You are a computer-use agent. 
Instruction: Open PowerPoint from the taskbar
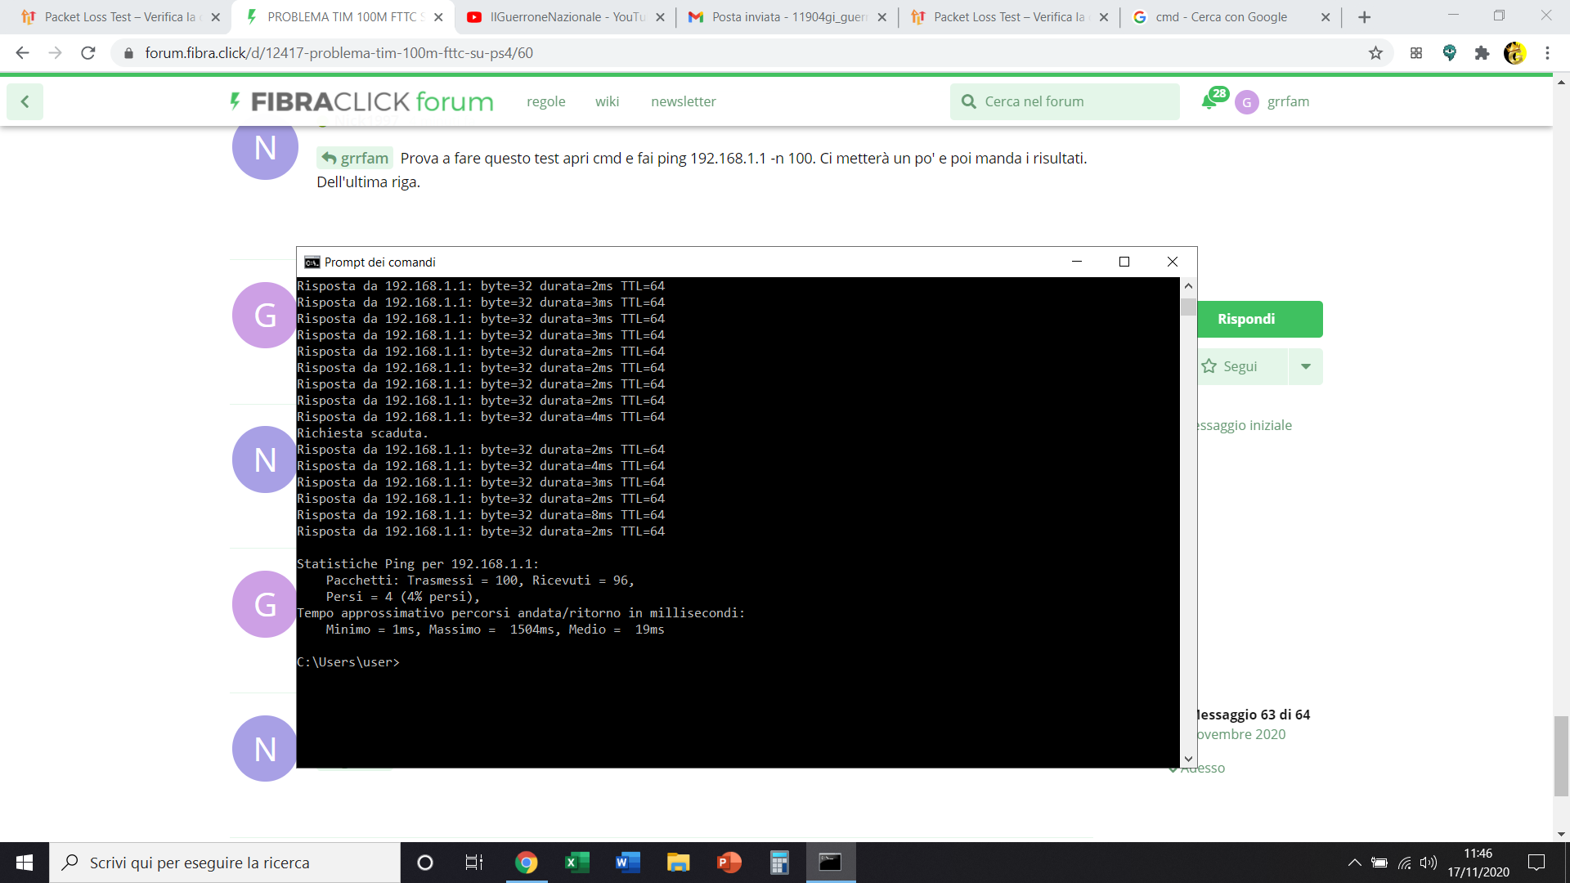(729, 863)
